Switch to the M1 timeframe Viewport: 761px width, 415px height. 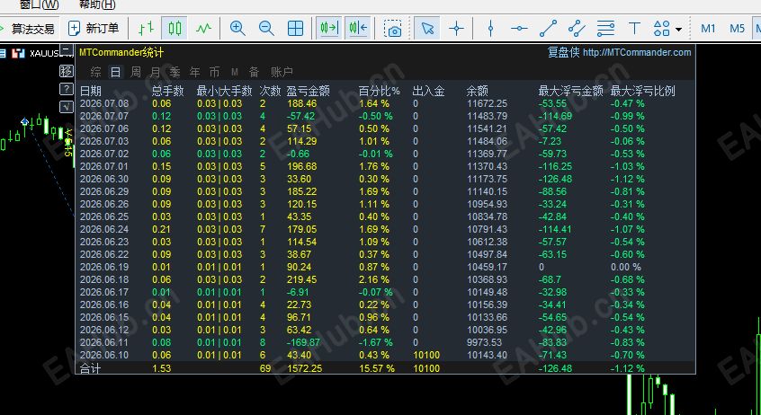coord(708,29)
